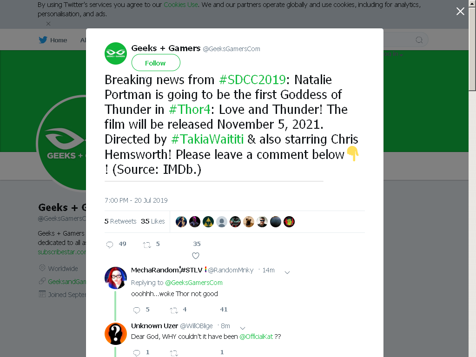
Task: Open the #TakiaWaititi hashtag link
Action: (x=207, y=139)
